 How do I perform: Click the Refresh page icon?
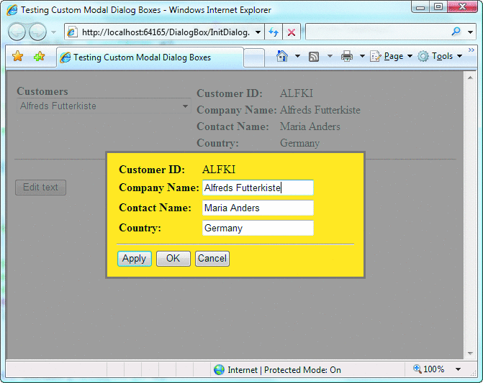coord(274,32)
